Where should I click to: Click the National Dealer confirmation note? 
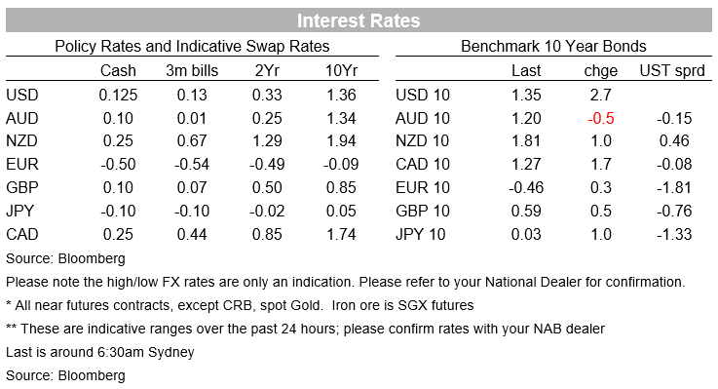pos(346,282)
